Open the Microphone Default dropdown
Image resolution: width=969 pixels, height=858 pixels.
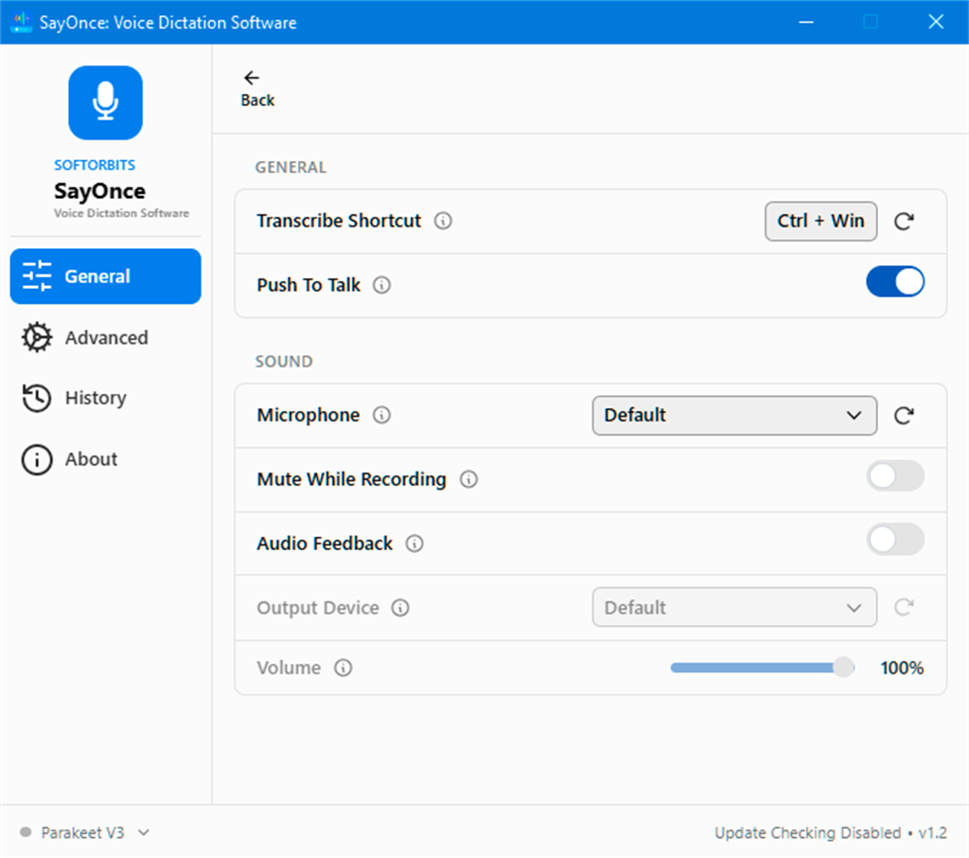click(x=734, y=416)
